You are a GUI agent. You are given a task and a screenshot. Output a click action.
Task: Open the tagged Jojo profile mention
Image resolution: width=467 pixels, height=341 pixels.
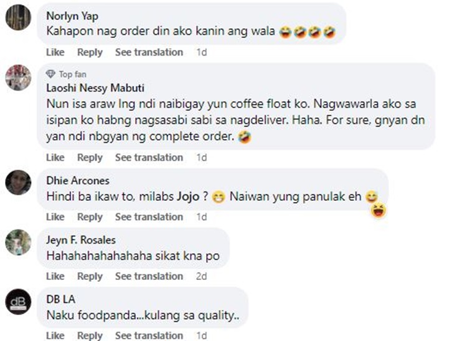pos(191,197)
